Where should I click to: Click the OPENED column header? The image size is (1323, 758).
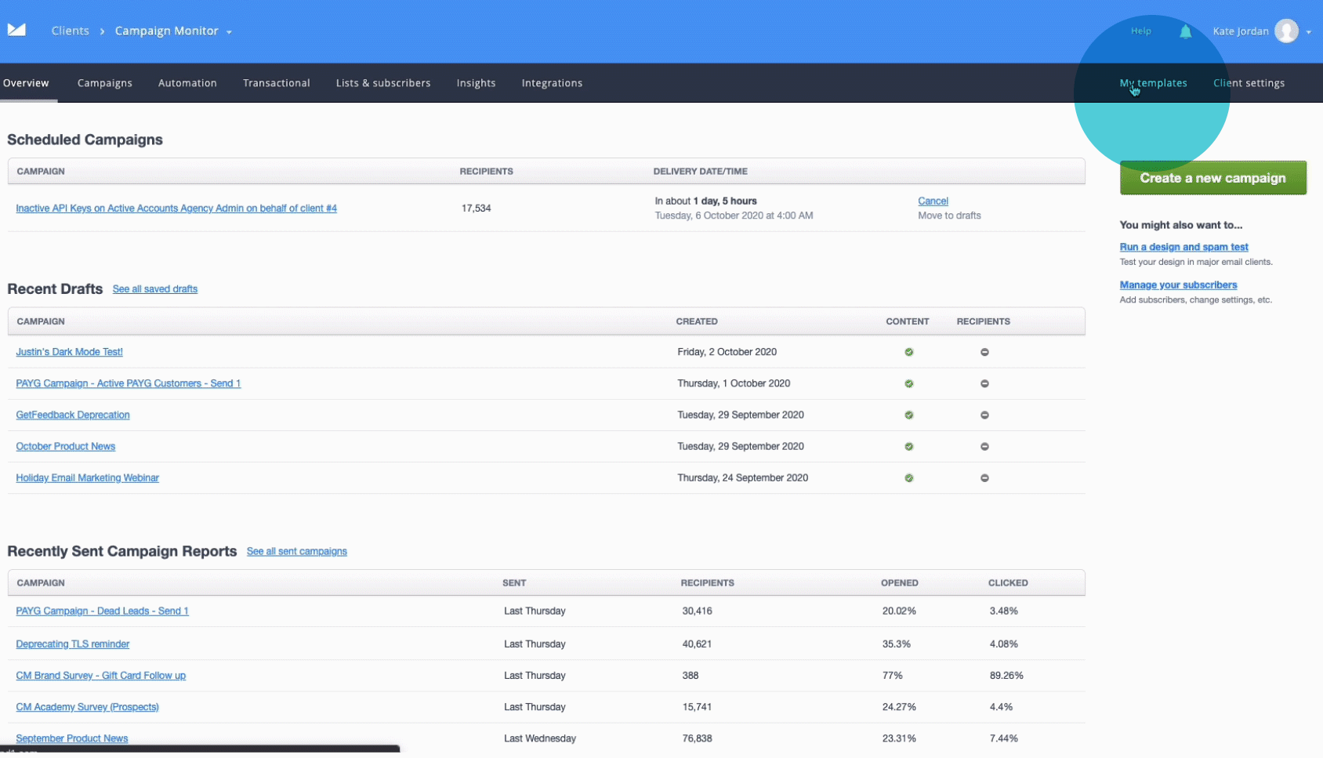click(x=899, y=583)
